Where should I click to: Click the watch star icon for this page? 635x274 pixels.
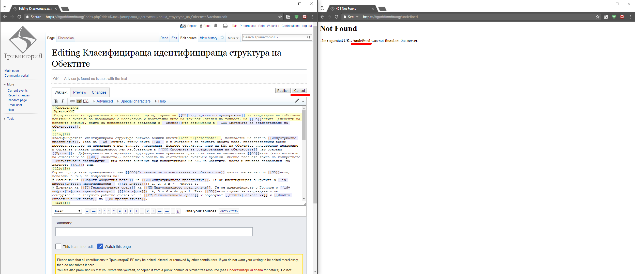pyautogui.click(x=222, y=38)
